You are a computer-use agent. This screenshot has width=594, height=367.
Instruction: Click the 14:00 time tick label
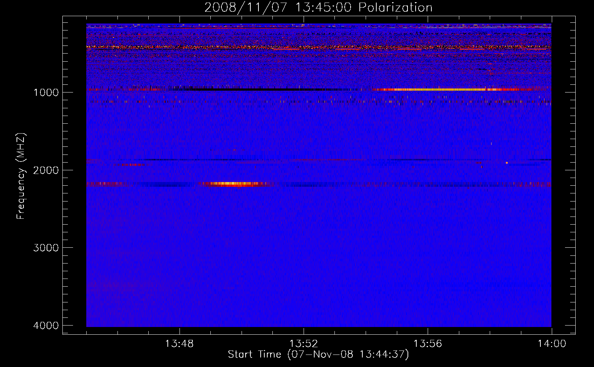552,344
